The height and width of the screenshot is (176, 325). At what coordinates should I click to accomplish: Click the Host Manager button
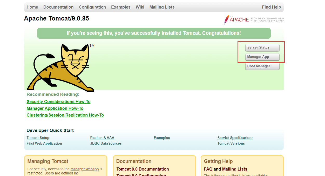click(x=262, y=66)
